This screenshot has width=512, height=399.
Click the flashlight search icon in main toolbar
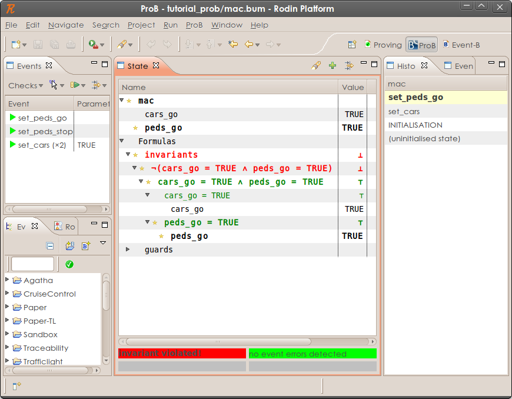(x=122, y=44)
